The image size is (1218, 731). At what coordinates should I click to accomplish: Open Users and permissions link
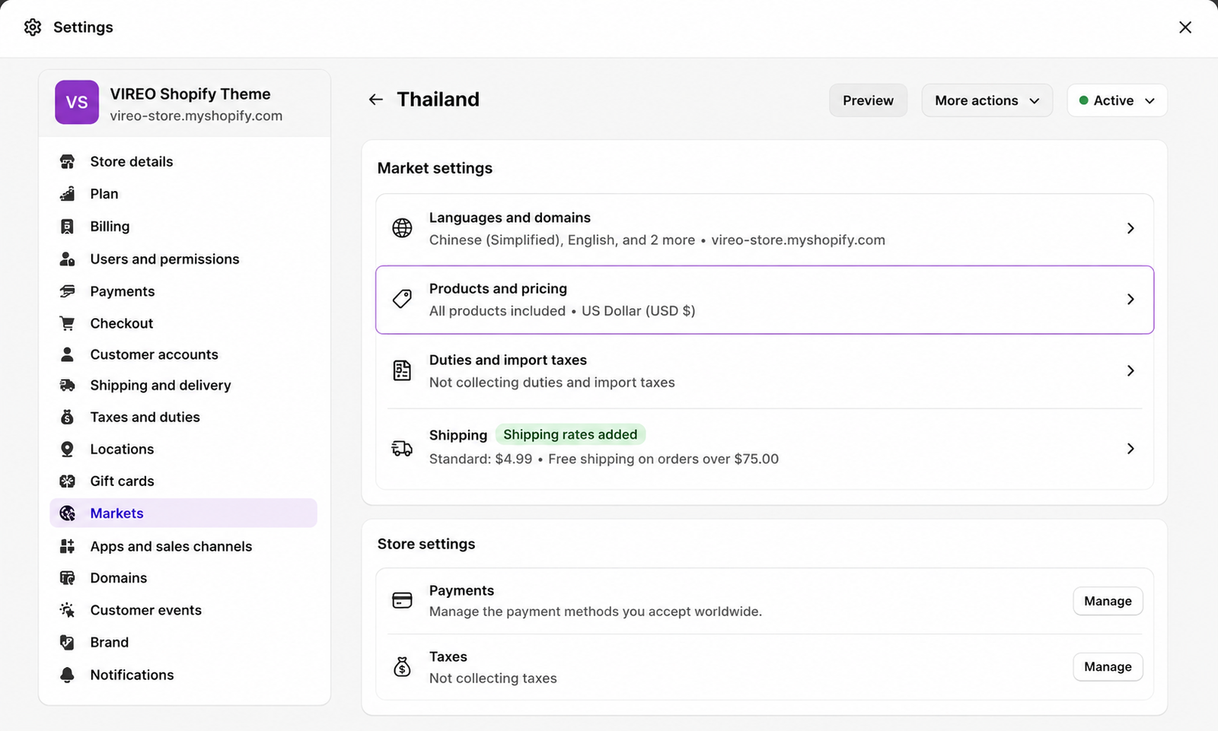[x=183, y=259]
